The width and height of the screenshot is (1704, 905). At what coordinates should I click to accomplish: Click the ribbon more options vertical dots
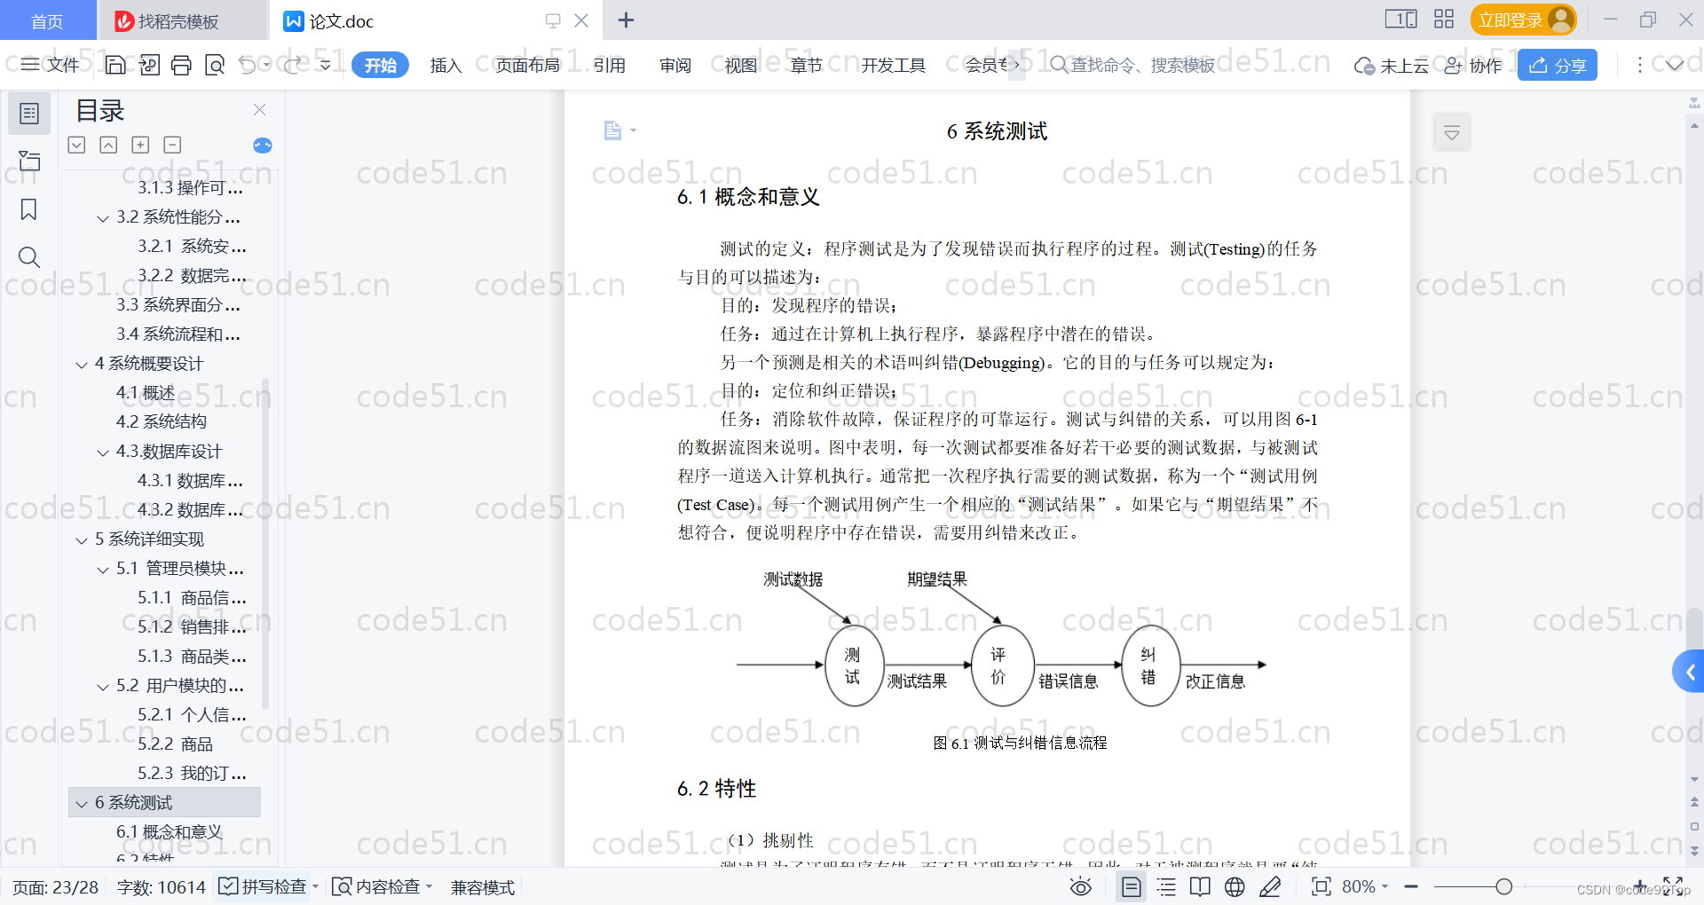[x=1639, y=65]
